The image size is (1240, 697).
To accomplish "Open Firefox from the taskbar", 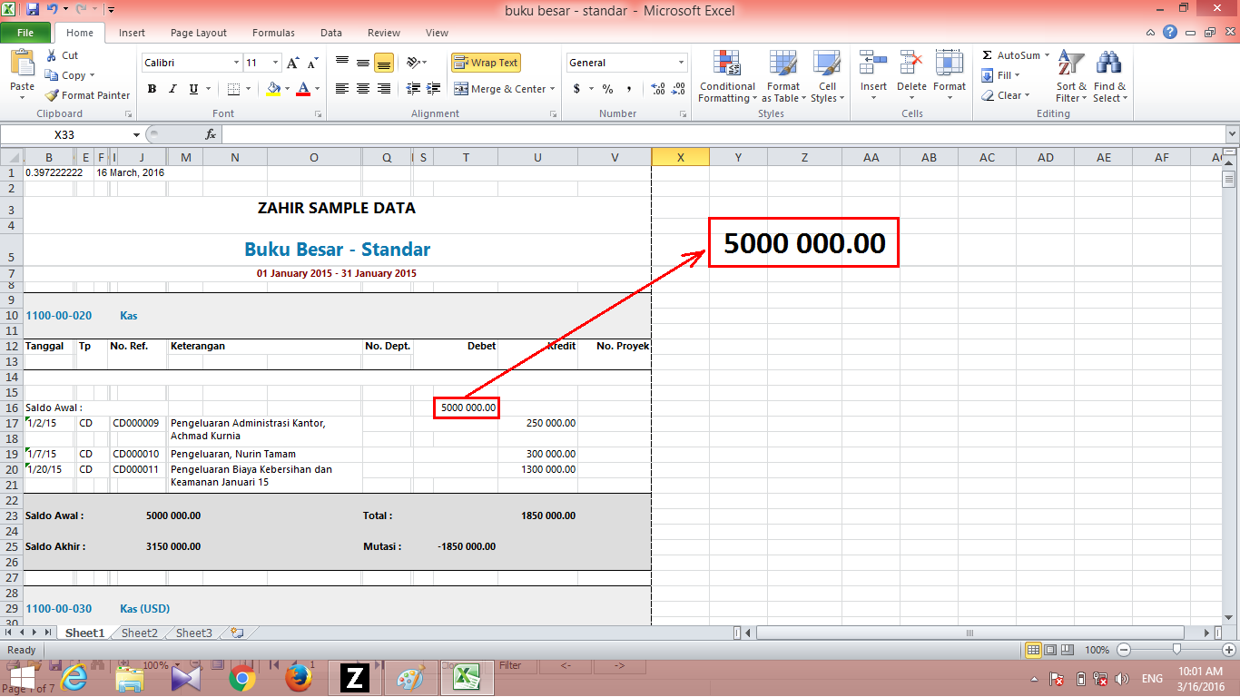I will (299, 678).
